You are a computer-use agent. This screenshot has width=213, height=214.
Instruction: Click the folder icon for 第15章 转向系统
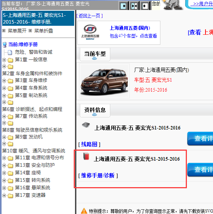tap(10, 181)
